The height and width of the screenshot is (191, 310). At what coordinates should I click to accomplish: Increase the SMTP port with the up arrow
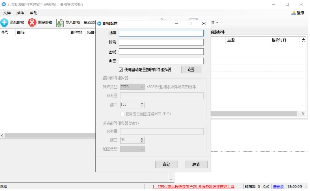pos(142,139)
